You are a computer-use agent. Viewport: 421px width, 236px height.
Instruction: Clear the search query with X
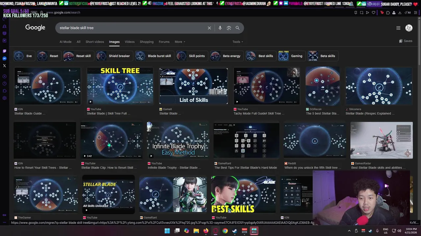[x=209, y=28]
